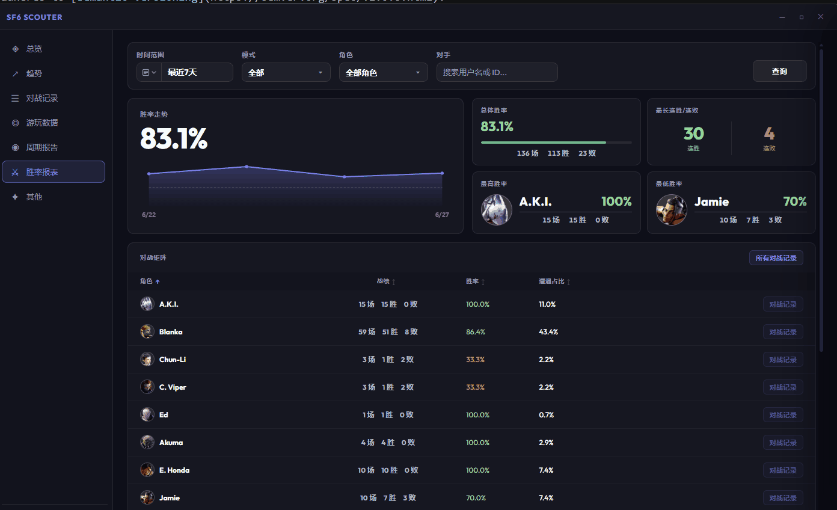Click the SF6 SCOUTER app title
The height and width of the screenshot is (510, 837).
coord(34,17)
